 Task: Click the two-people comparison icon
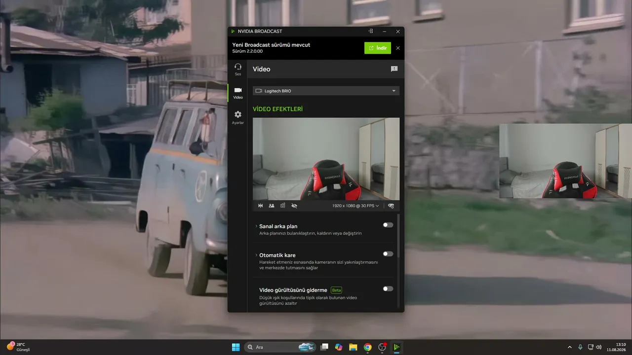tap(272, 206)
